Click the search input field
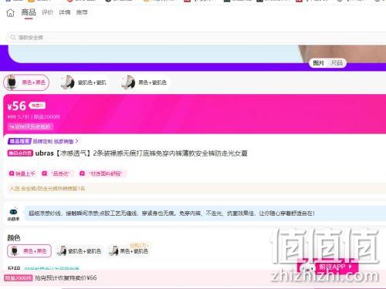The width and height of the screenshot is (386, 289). pos(196,38)
